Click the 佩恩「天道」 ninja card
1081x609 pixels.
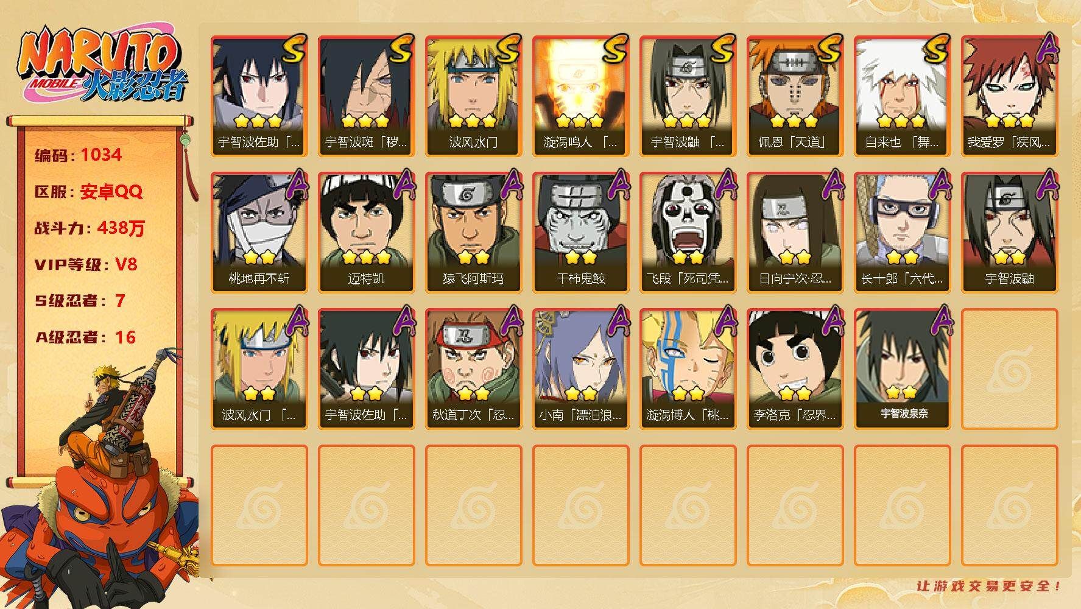click(795, 96)
